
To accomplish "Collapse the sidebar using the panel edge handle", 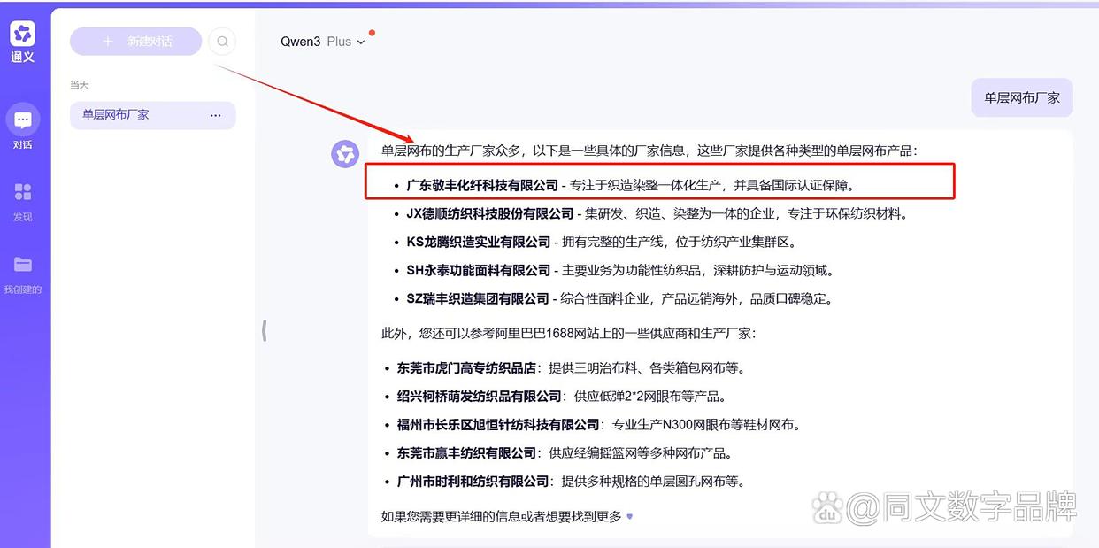I will pos(264,331).
